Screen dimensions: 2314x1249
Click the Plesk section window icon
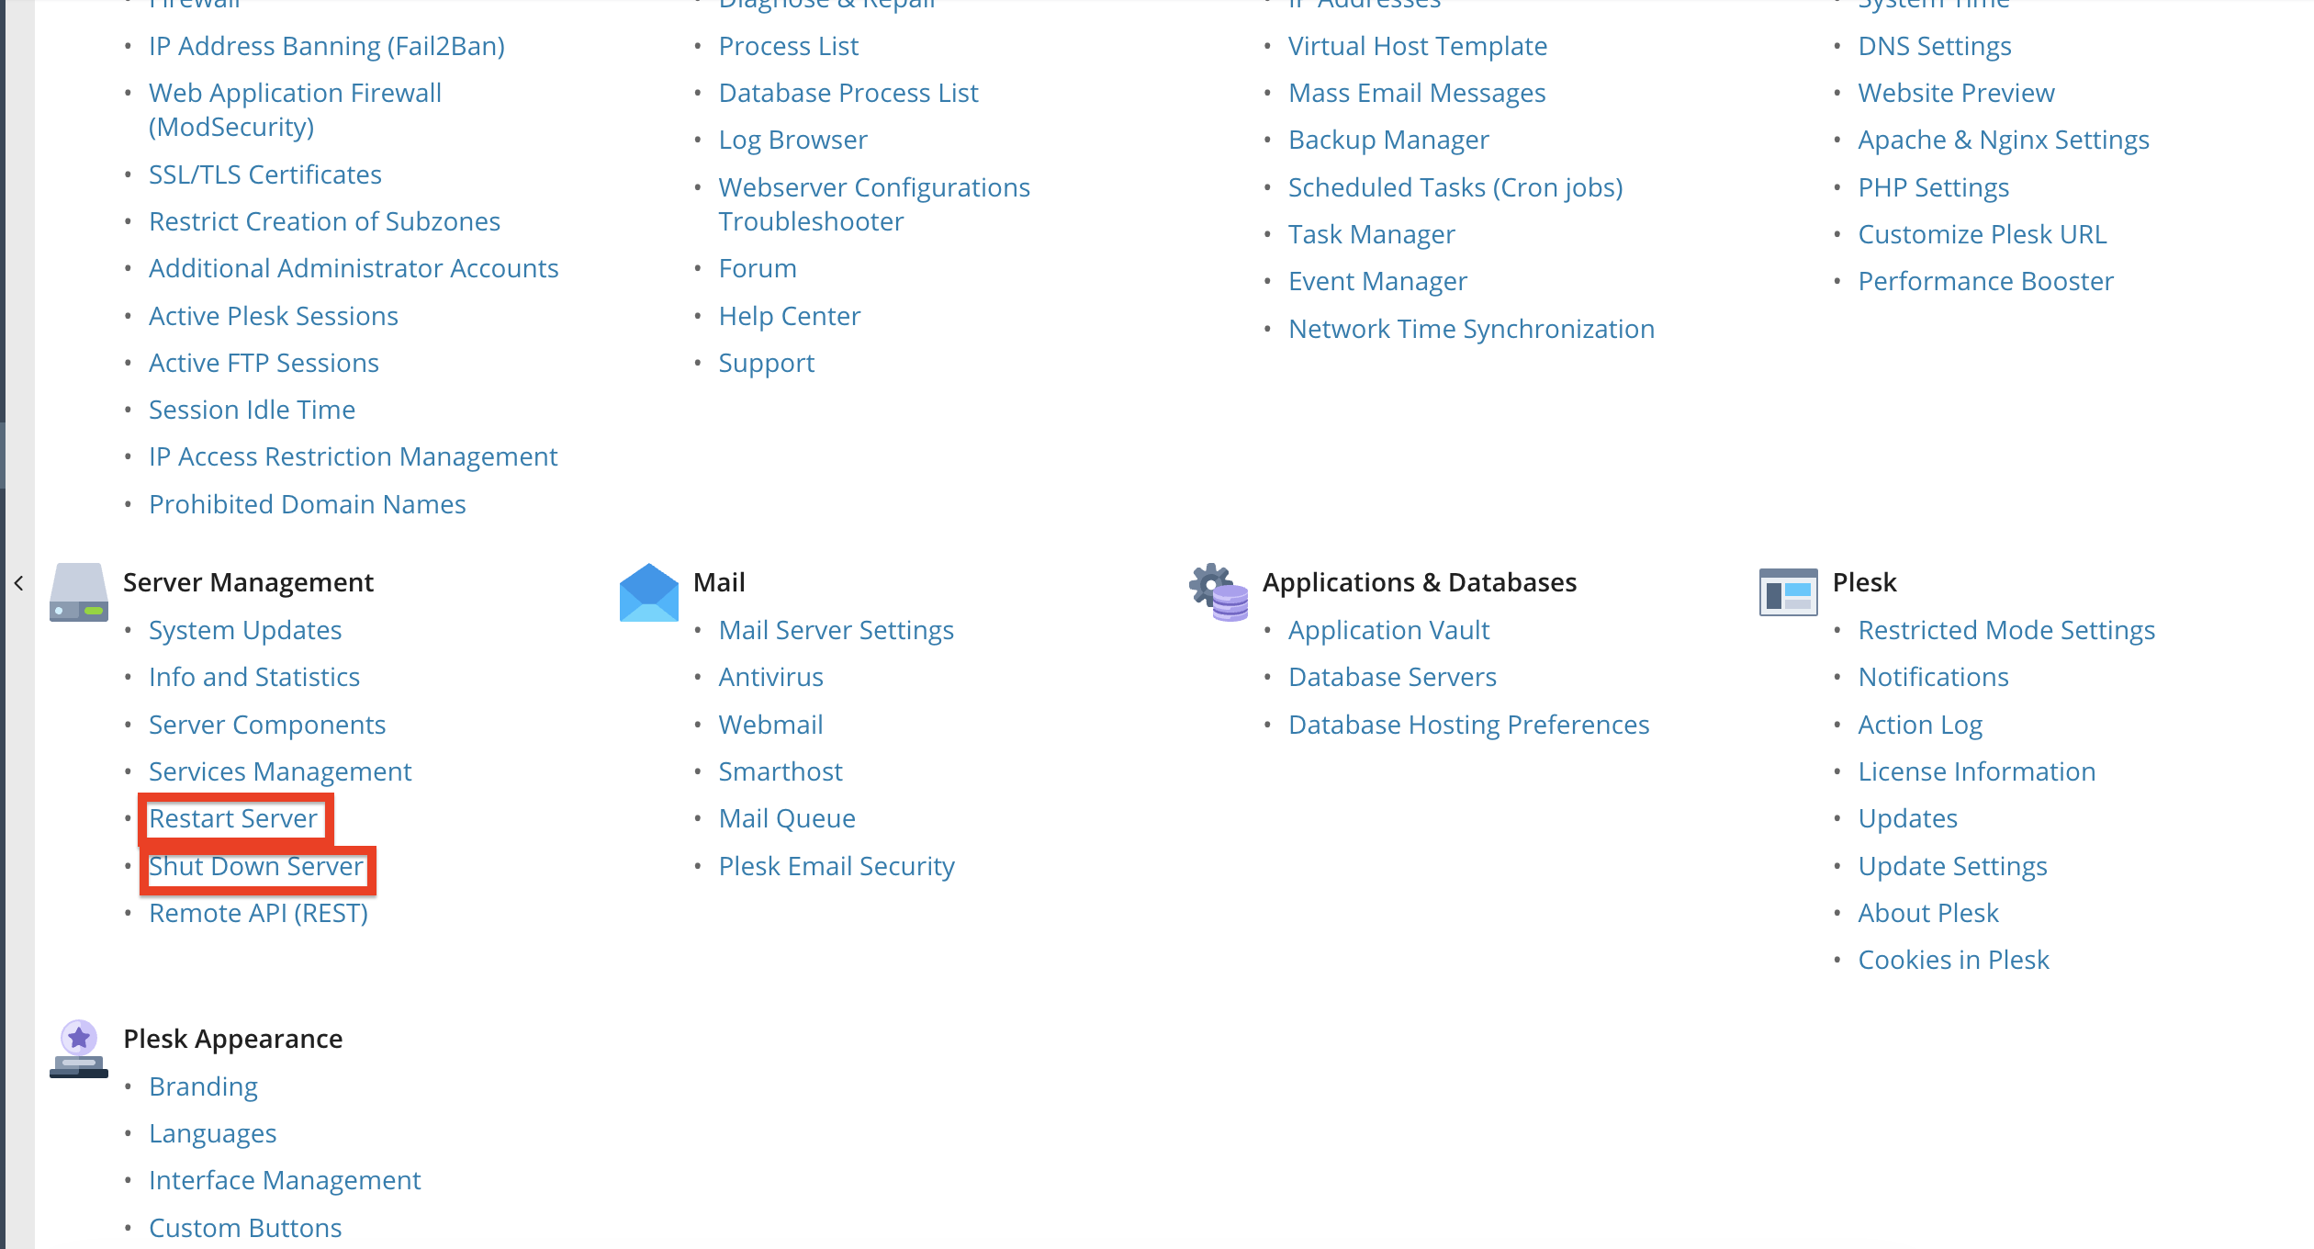coord(1788,592)
